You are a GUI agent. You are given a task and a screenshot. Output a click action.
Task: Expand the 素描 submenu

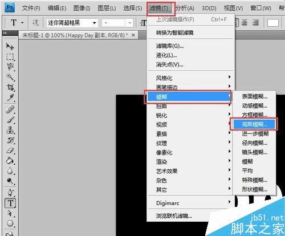[191, 134]
